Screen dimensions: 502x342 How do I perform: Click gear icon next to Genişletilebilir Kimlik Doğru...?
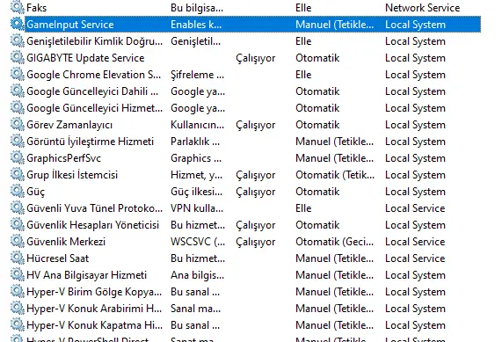[17, 41]
